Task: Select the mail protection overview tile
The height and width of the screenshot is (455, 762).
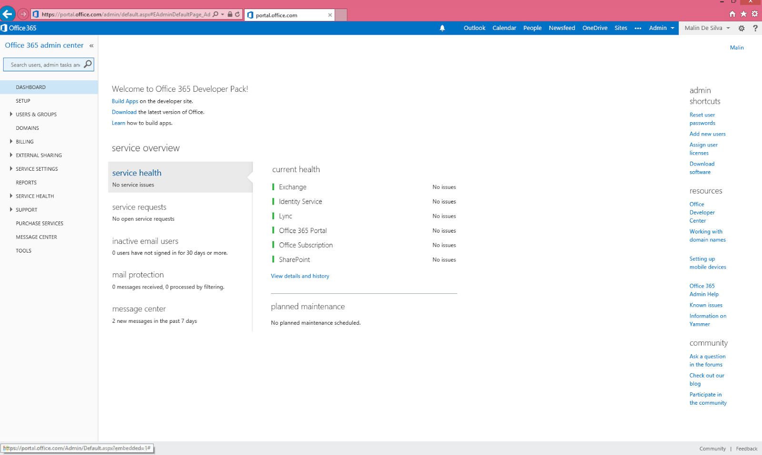Action: (180, 281)
